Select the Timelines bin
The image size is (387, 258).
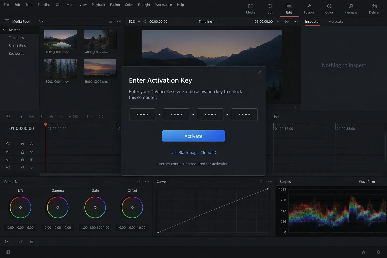pos(16,38)
